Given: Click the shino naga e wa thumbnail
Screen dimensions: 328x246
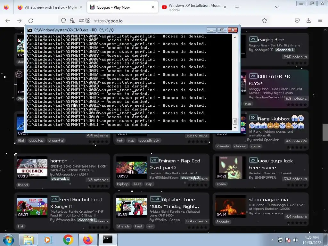Looking at the screenshot, I should (231, 207).
